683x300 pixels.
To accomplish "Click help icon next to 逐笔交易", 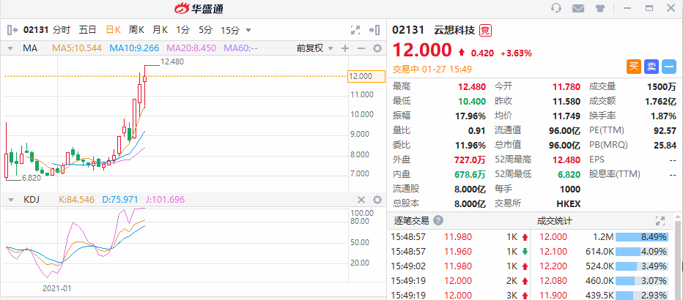I will [x=438, y=220].
